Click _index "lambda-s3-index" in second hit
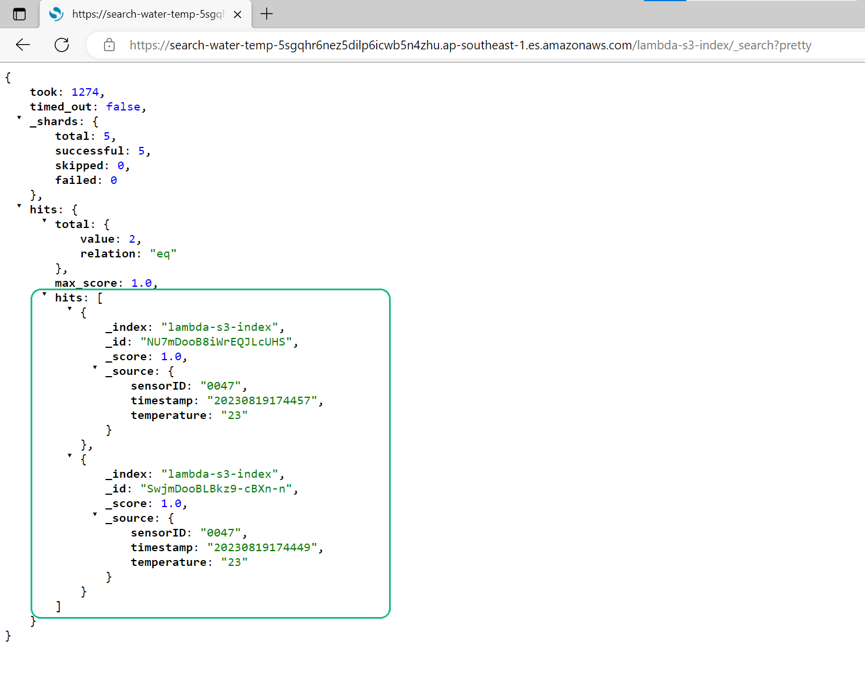Viewport: 865px width, 694px height. 220,474
